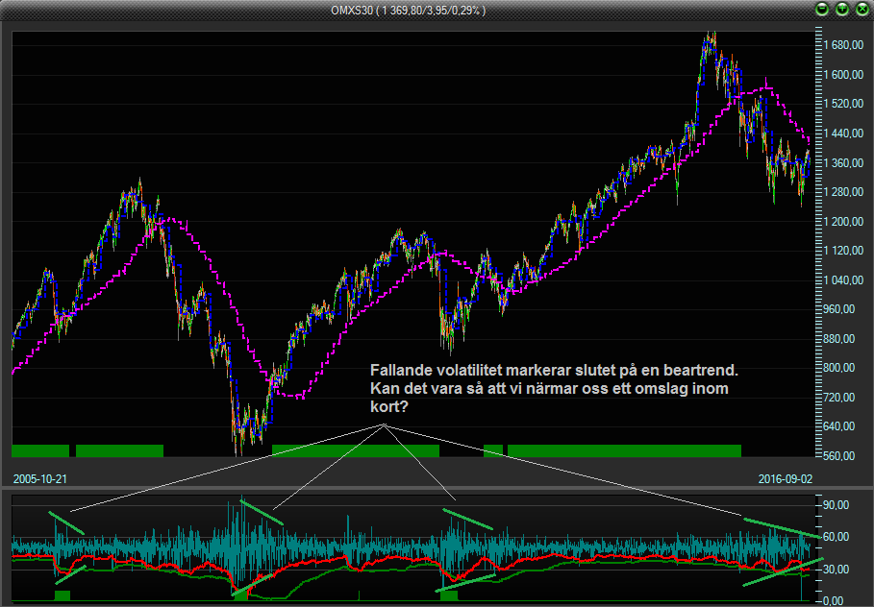Image resolution: width=874 pixels, height=607 pixels.
Task: Click price axis label 1 120,00
Action: [x=843, y=250]
